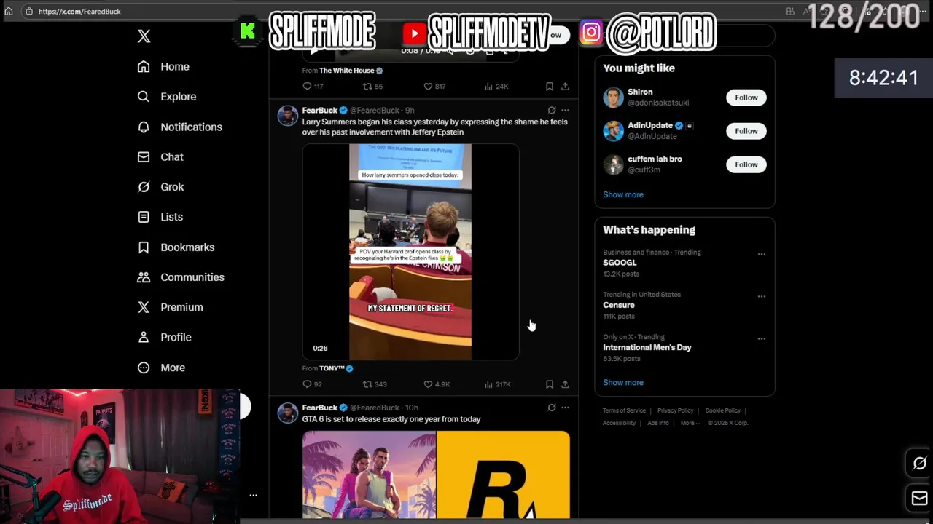Open Censure trending topic
Screen dimensions: 933x524
619,305
